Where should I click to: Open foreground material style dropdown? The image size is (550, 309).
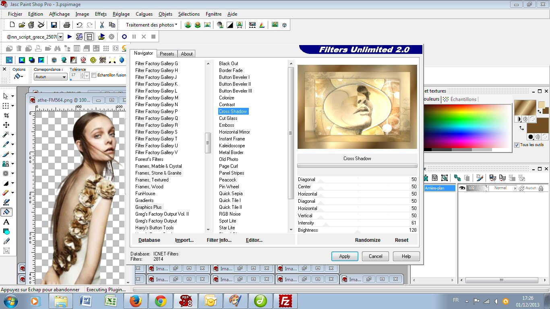click(x=519, y=119)
